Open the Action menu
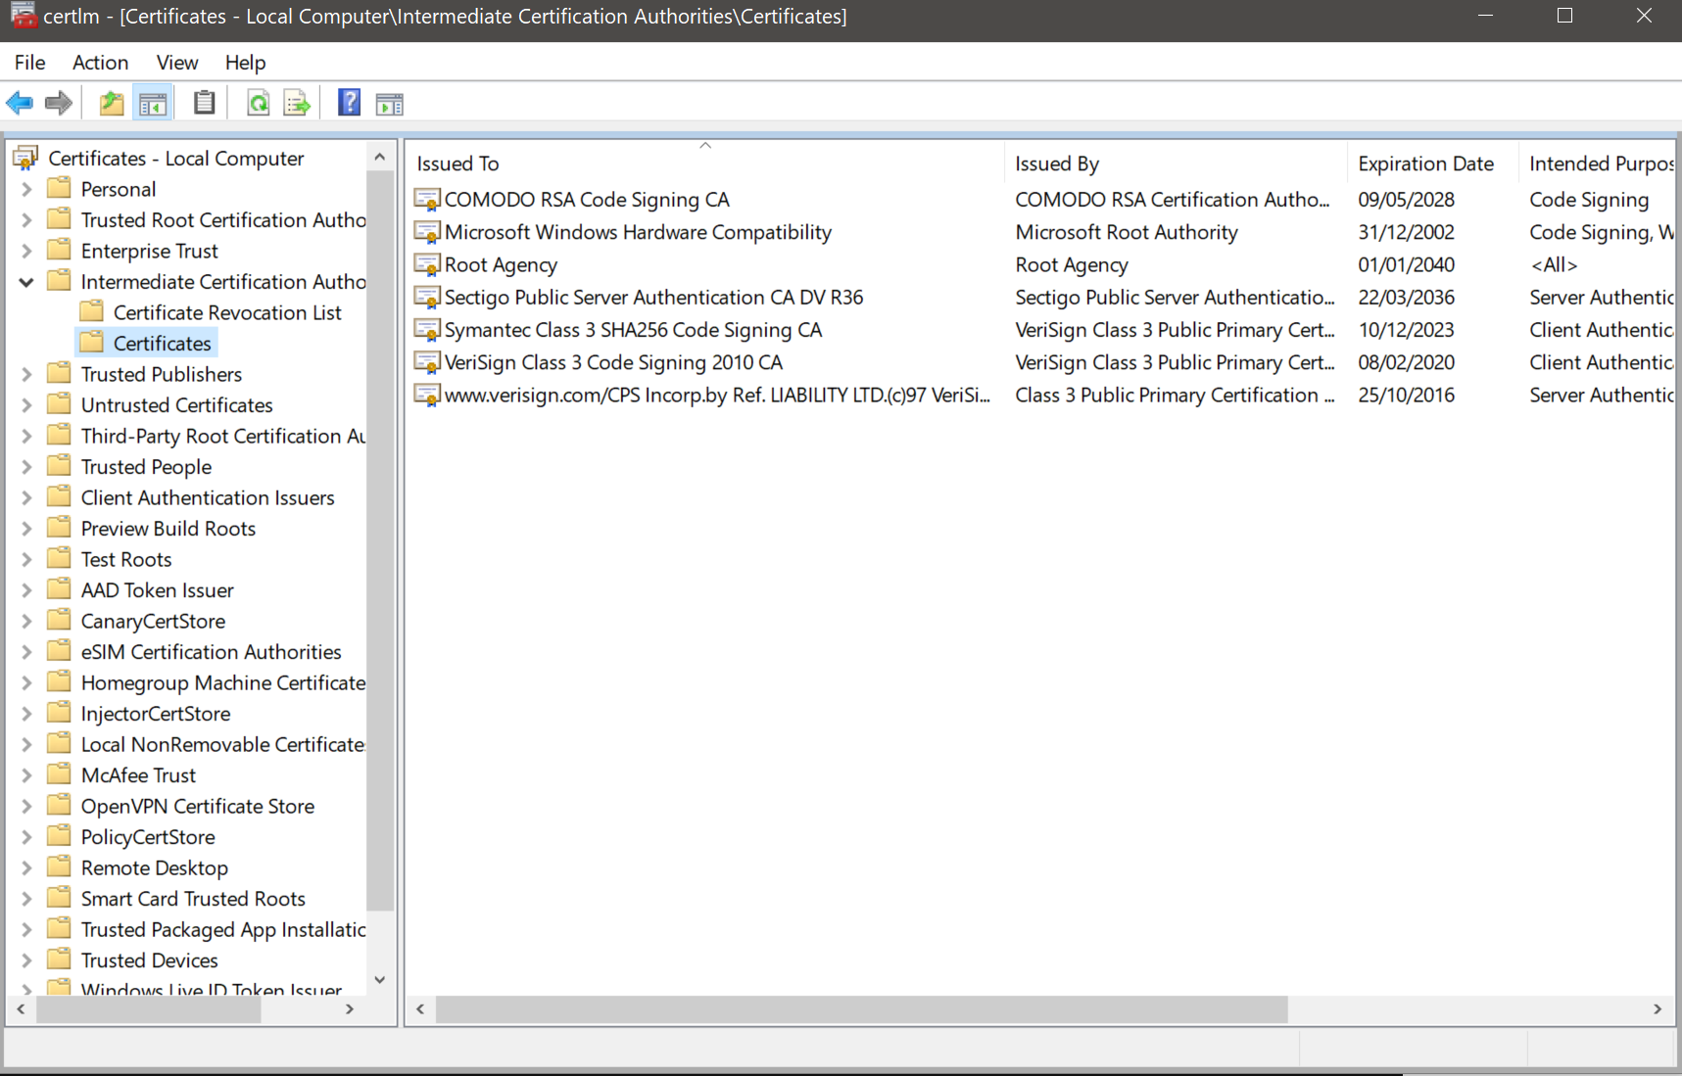Screen dimensions: 1682x1076 pos(100,63)
